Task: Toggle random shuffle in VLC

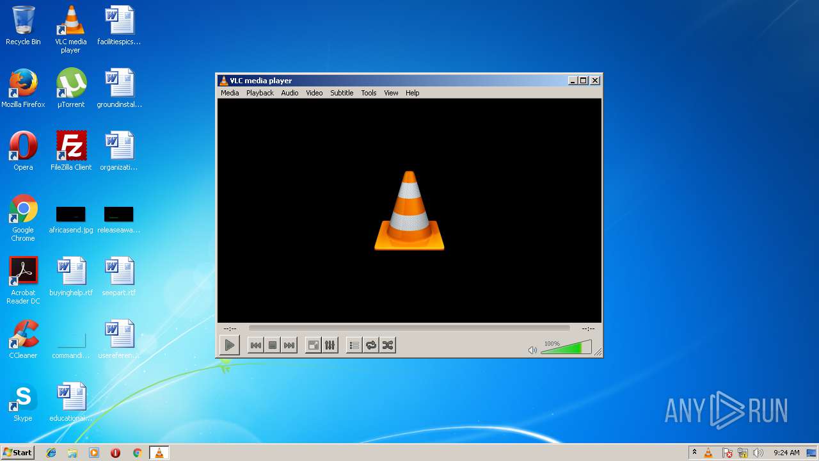Action: (x=388, y=345)
